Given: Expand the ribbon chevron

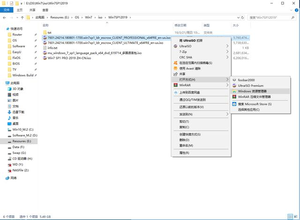Looking at the screenshot, I should (x=292, y=10).
